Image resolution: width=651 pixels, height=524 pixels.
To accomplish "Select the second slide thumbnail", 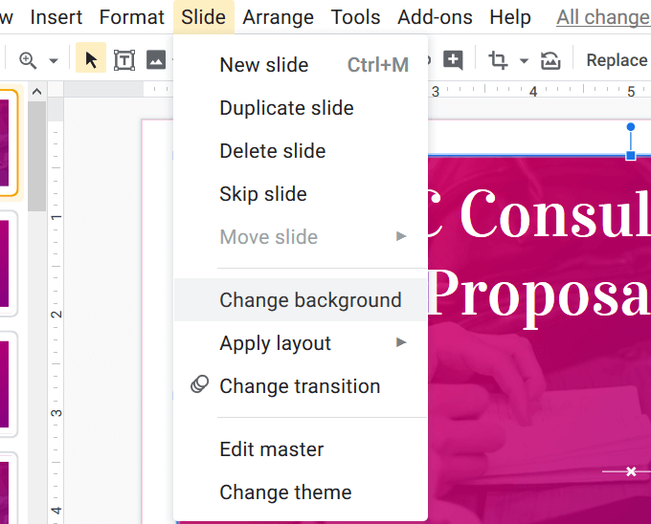I will coord(8,263).
